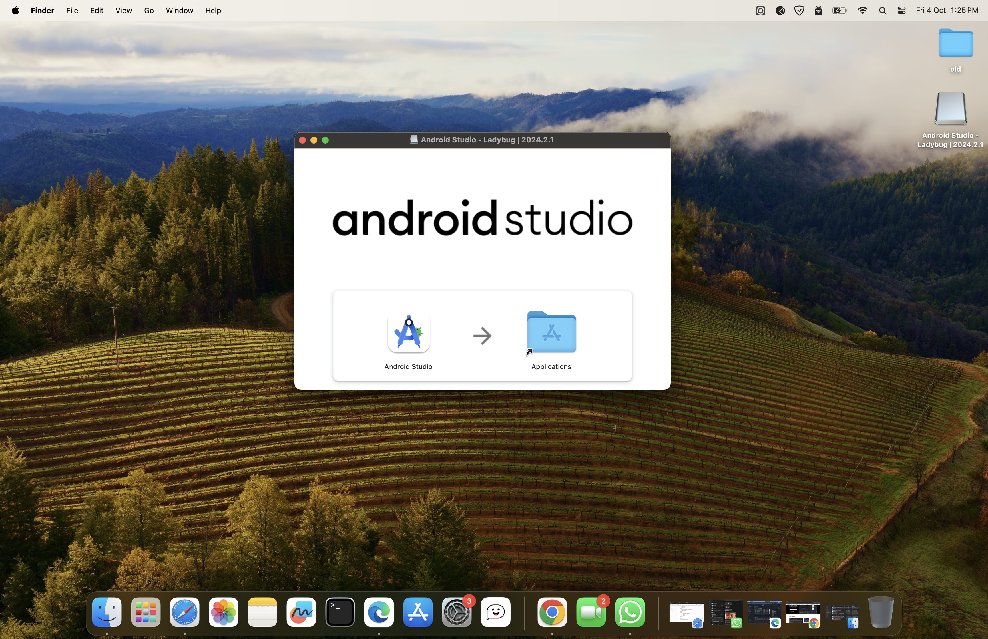988x639 pixels.
Task: Minimize the installer window with the yellow button
Action: [314, 140]
